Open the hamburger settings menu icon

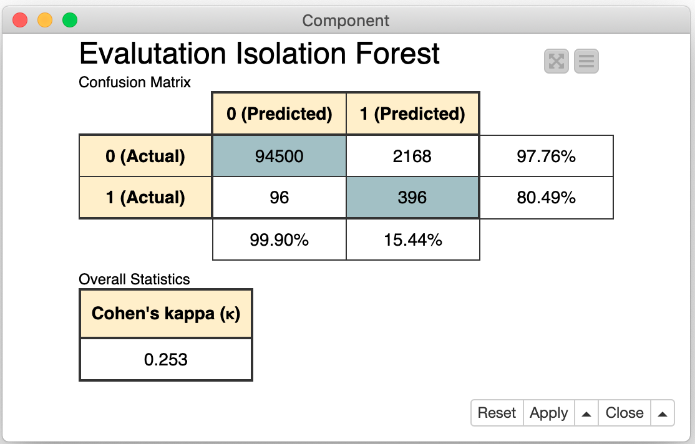(x=586, y=61)
